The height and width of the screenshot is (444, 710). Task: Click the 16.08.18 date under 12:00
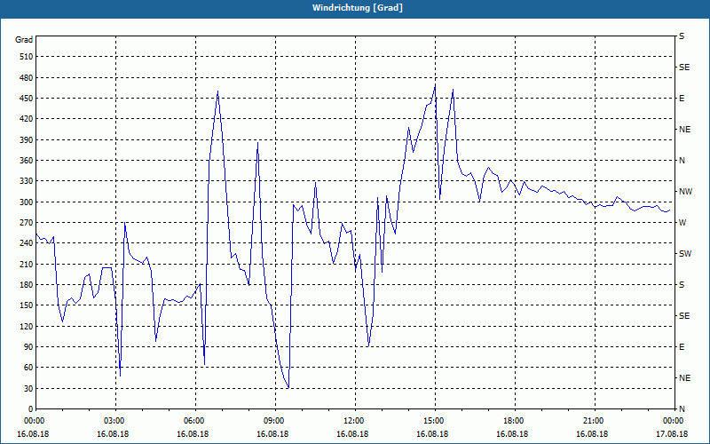coord(352,433)
